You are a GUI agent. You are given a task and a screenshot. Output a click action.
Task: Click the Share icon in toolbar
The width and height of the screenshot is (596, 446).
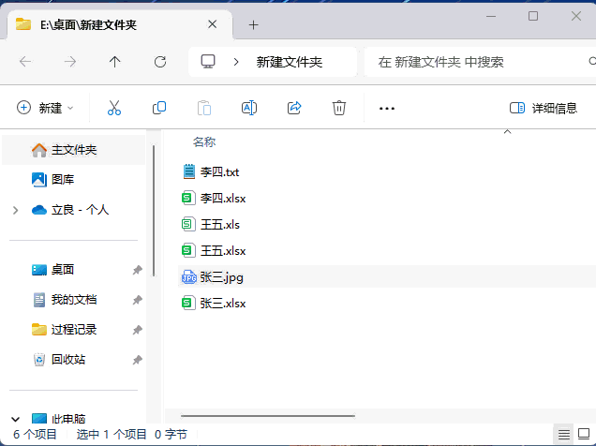click(294, 108)
